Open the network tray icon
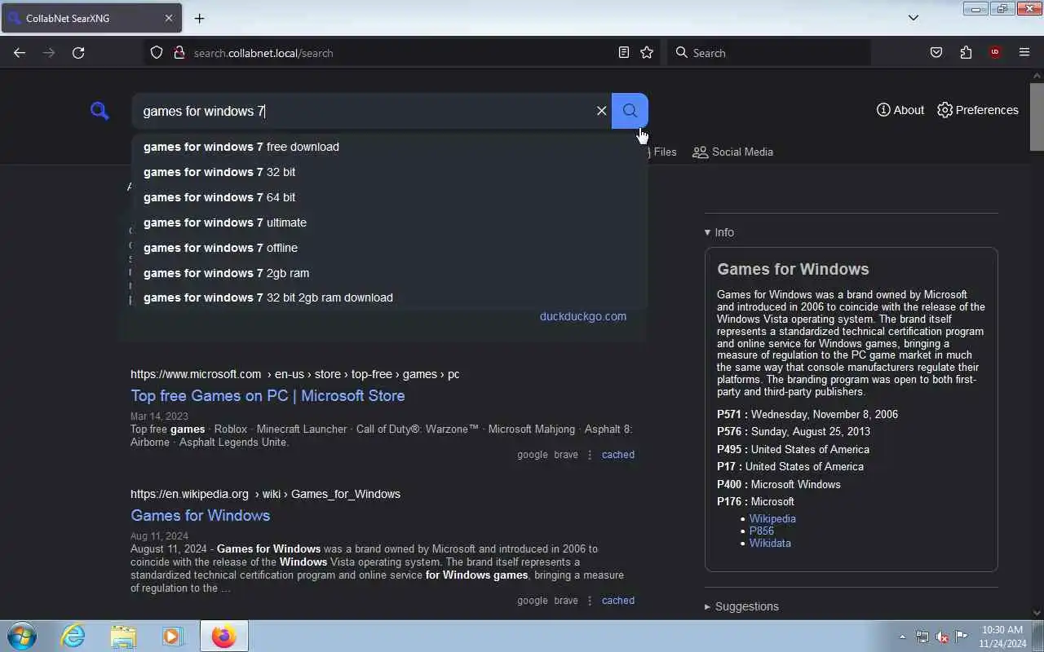The height and width of the screenshot is (652, 1044). [x=922, y=637]
